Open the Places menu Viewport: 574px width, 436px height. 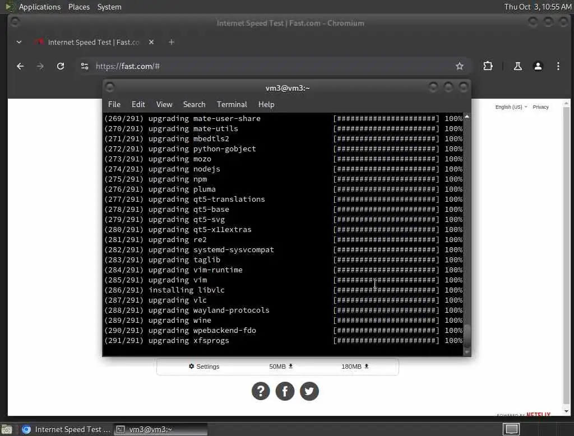click(78, 7)
